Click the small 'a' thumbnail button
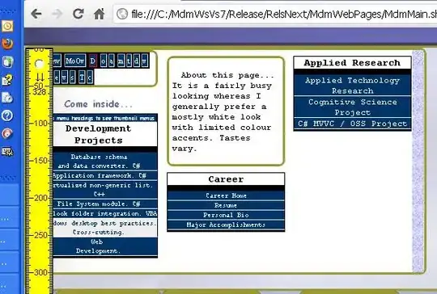This screenshot has width=437, height=294. (x=112, y=61)
